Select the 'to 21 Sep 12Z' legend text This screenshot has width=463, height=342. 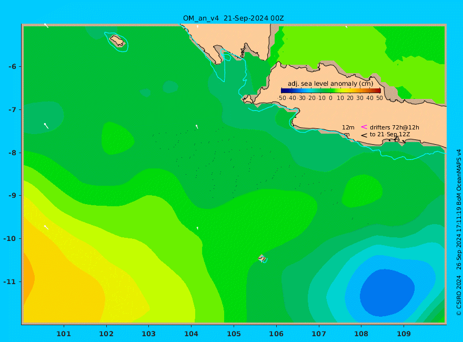390,134
